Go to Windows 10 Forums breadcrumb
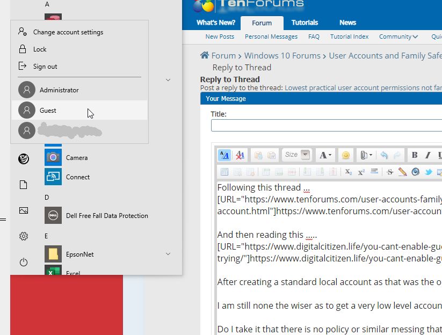 282,55
